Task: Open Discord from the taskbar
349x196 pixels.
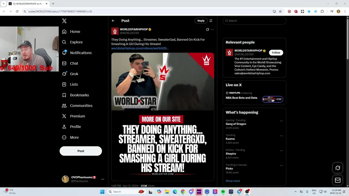Action: [x=191, y=192]
